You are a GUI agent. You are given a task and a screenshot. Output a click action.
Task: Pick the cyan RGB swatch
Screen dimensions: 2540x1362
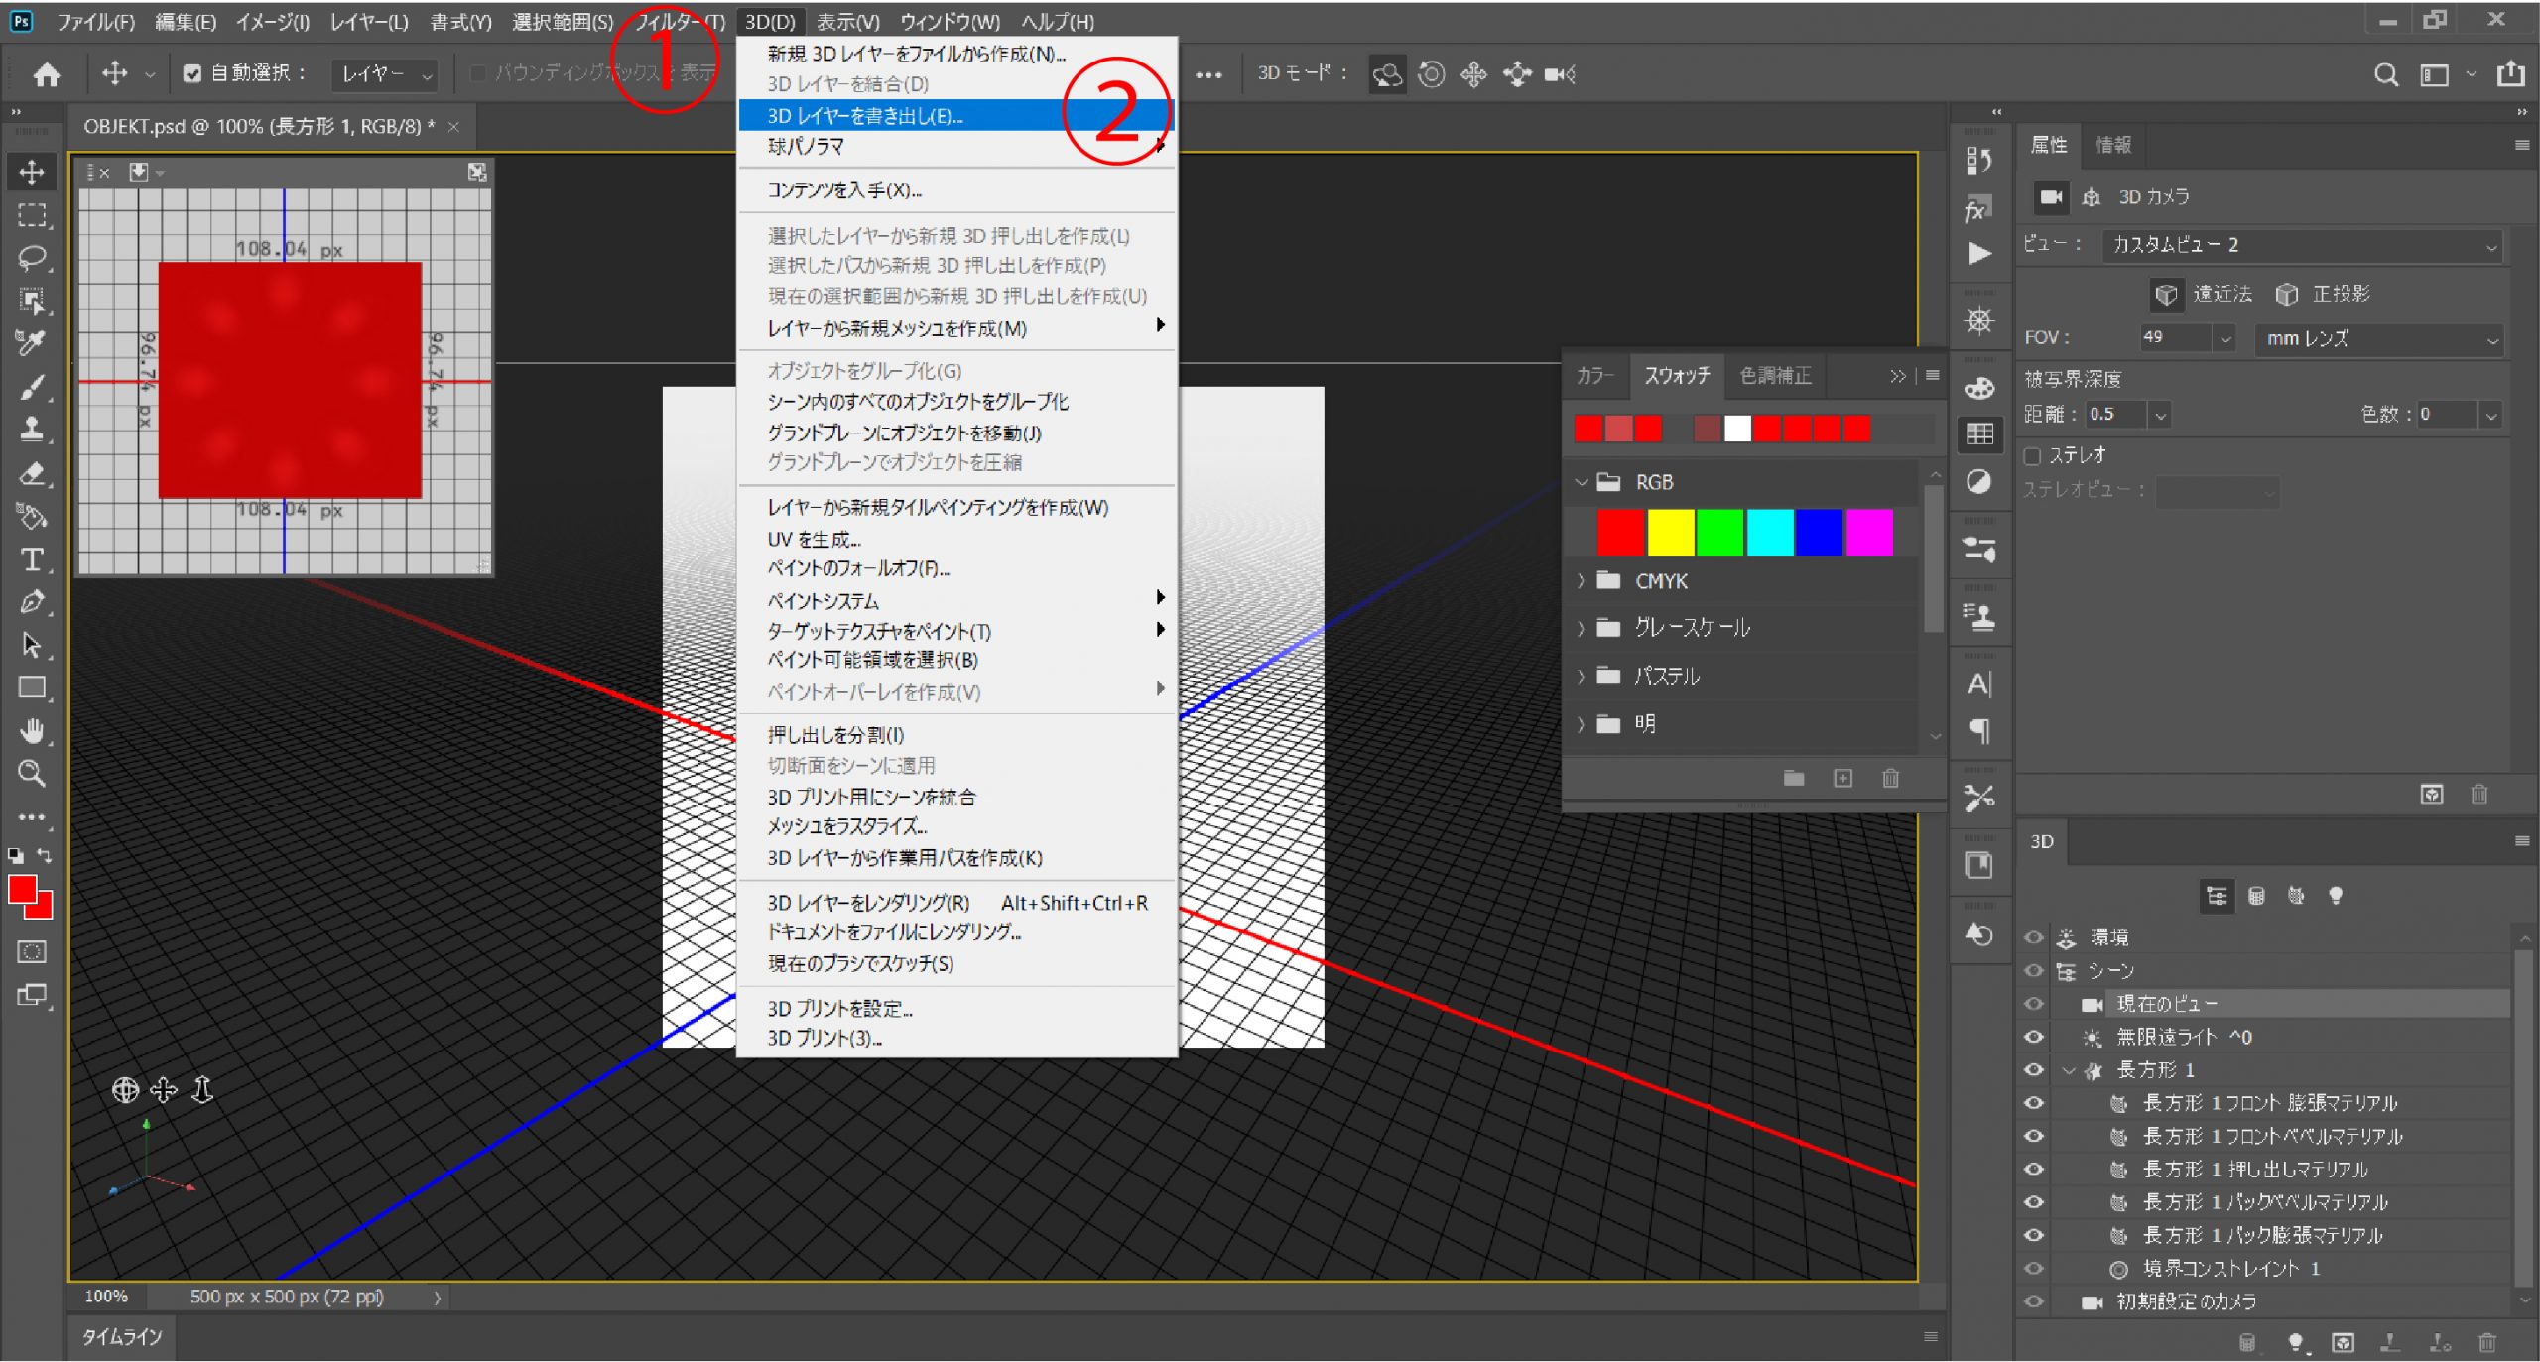coord(1769,533)
